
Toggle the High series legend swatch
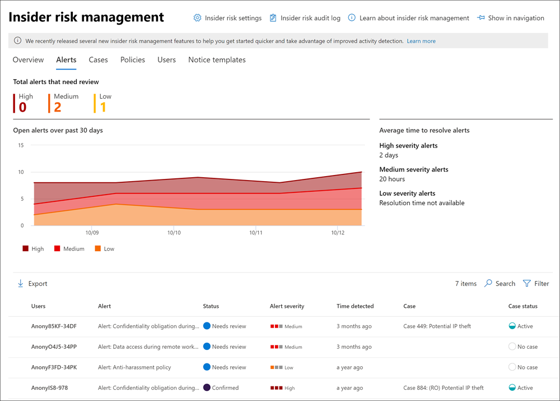[25, 248]
